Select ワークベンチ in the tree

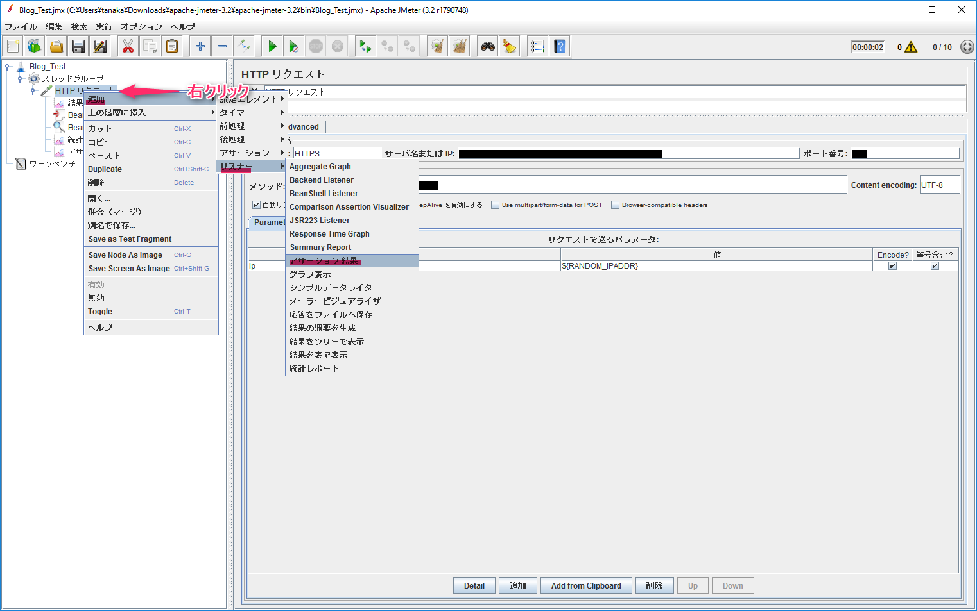tap(52, 164)
